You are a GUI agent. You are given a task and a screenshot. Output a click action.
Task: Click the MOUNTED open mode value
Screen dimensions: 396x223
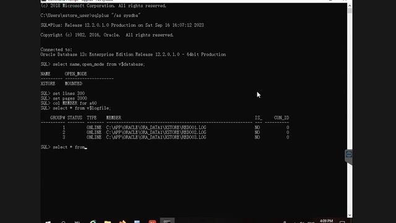click(x=74, y=84)
